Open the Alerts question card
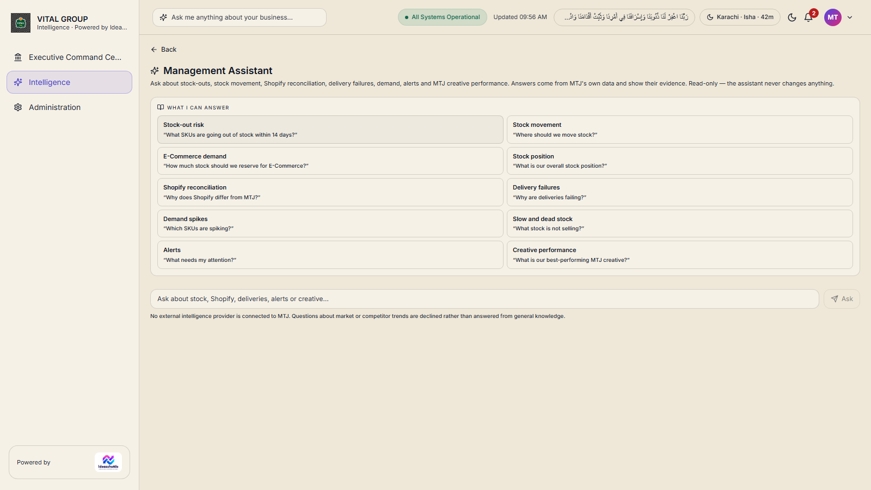The height and width of the screenshot is (490, 871). point(330,255)
